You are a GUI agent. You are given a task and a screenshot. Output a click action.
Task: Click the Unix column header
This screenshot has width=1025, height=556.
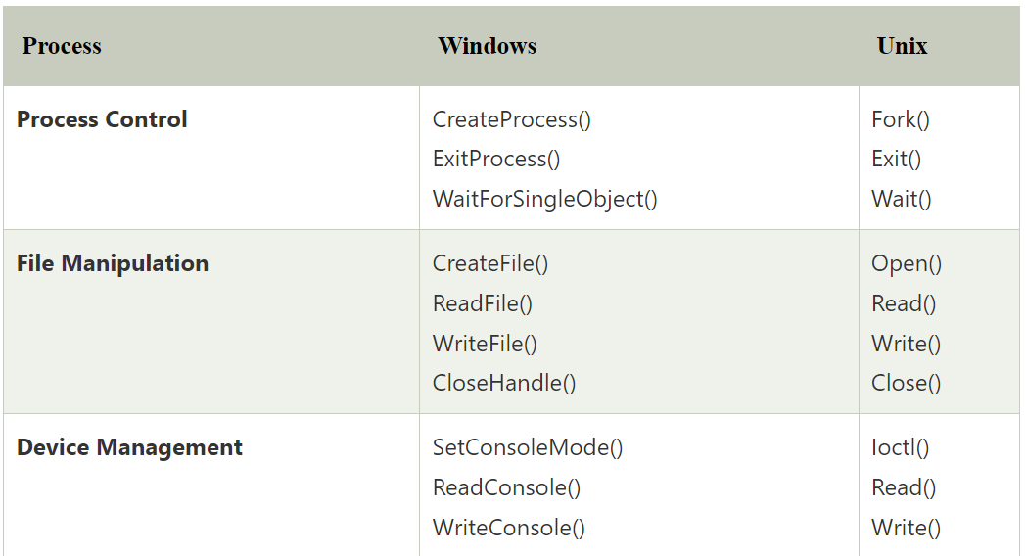coord(902,46)
